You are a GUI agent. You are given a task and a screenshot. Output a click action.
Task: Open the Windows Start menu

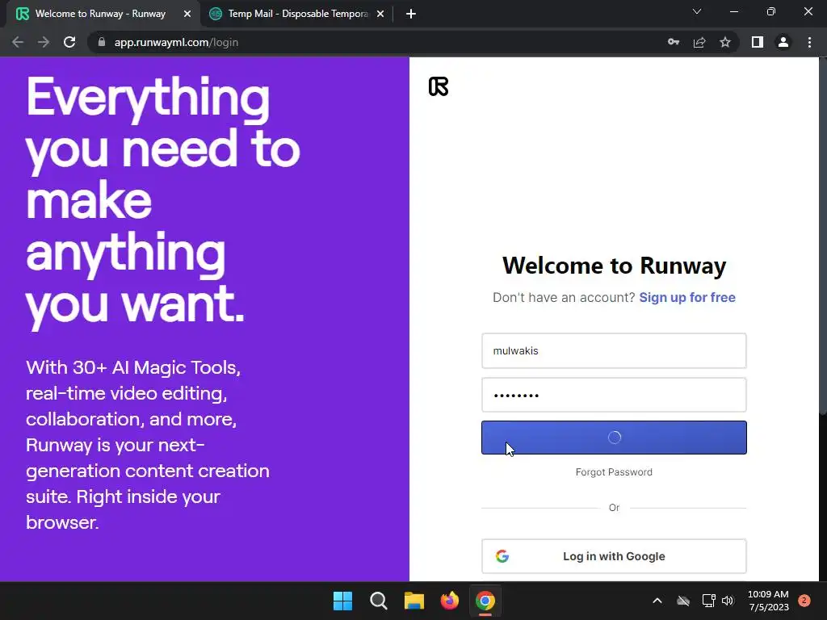[x=342, y=601]
